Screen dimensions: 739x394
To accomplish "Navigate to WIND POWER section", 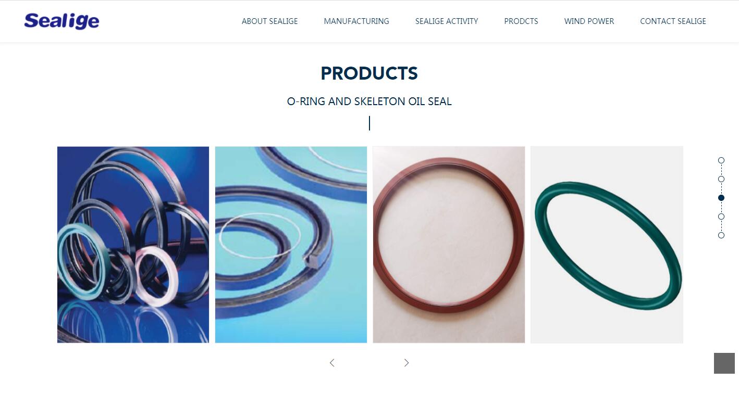I will 589,21.
